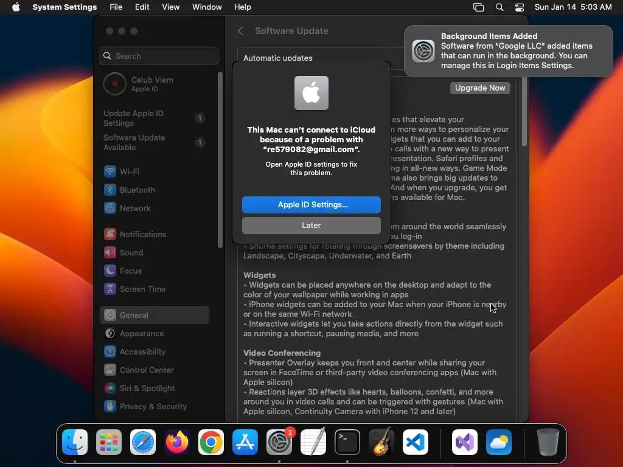Open the Edit menu

142,7
